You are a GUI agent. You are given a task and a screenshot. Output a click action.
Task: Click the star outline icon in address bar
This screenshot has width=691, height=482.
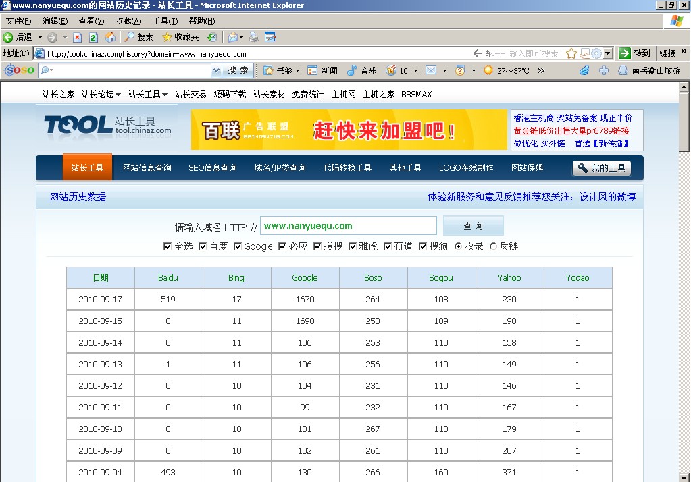point(571,54)
